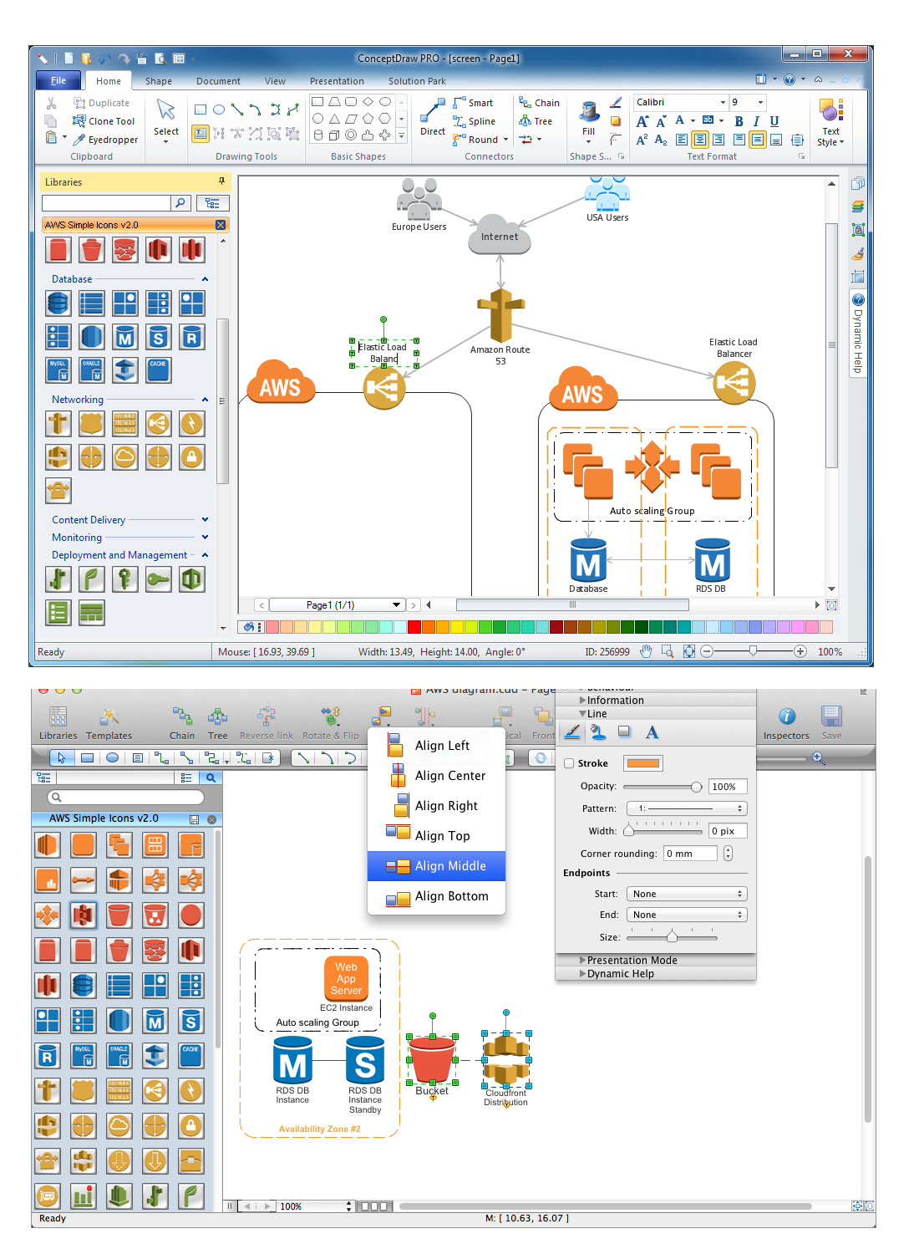Open Inspectors in the Mac toolbar
Viewport: 919px width, 1244px height.
point(786,722)
